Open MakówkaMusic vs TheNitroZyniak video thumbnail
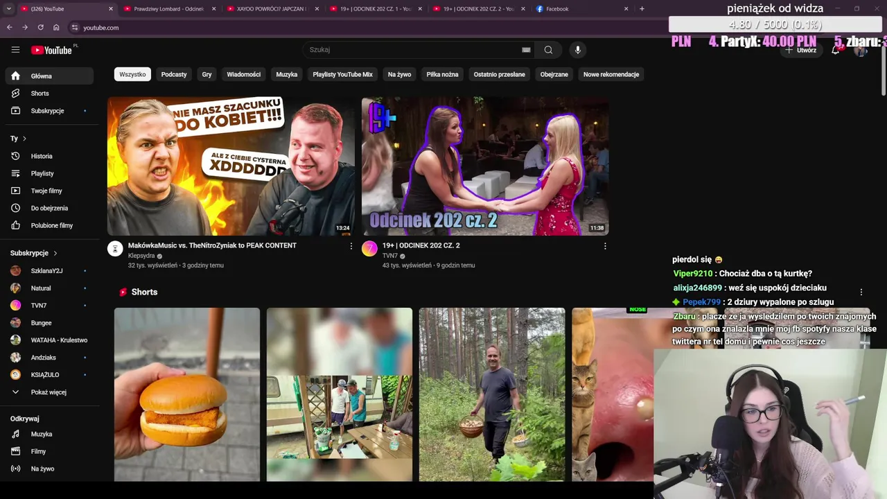The height and width of the screenshot is (499, 887). pos(231,166)
